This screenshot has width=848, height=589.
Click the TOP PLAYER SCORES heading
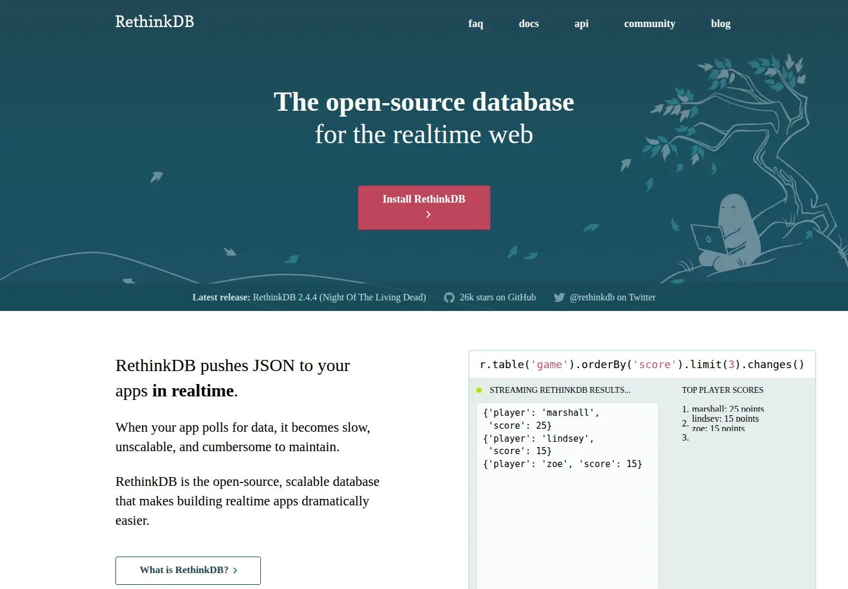coord(723,390)
